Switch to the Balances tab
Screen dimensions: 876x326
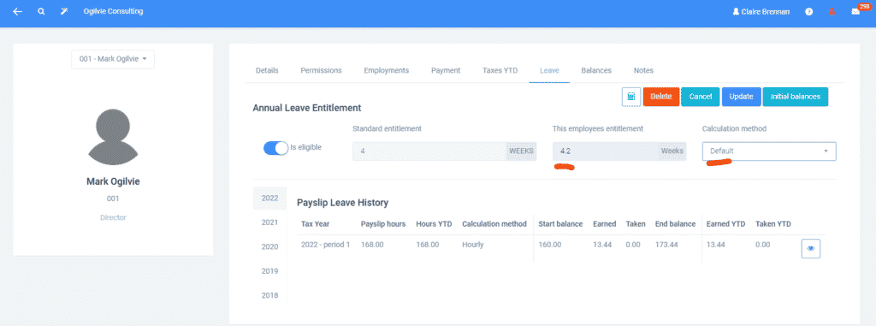coord(596,70)
